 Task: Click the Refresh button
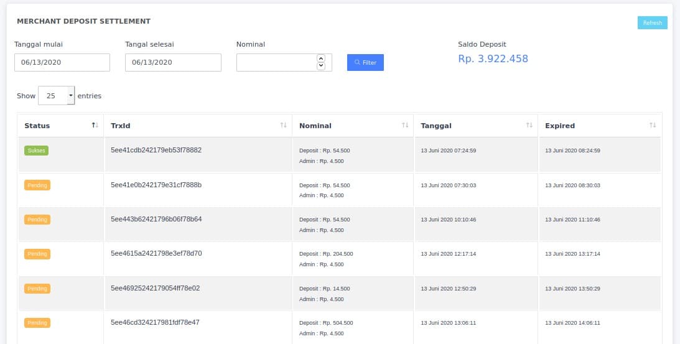pos(652,23)
